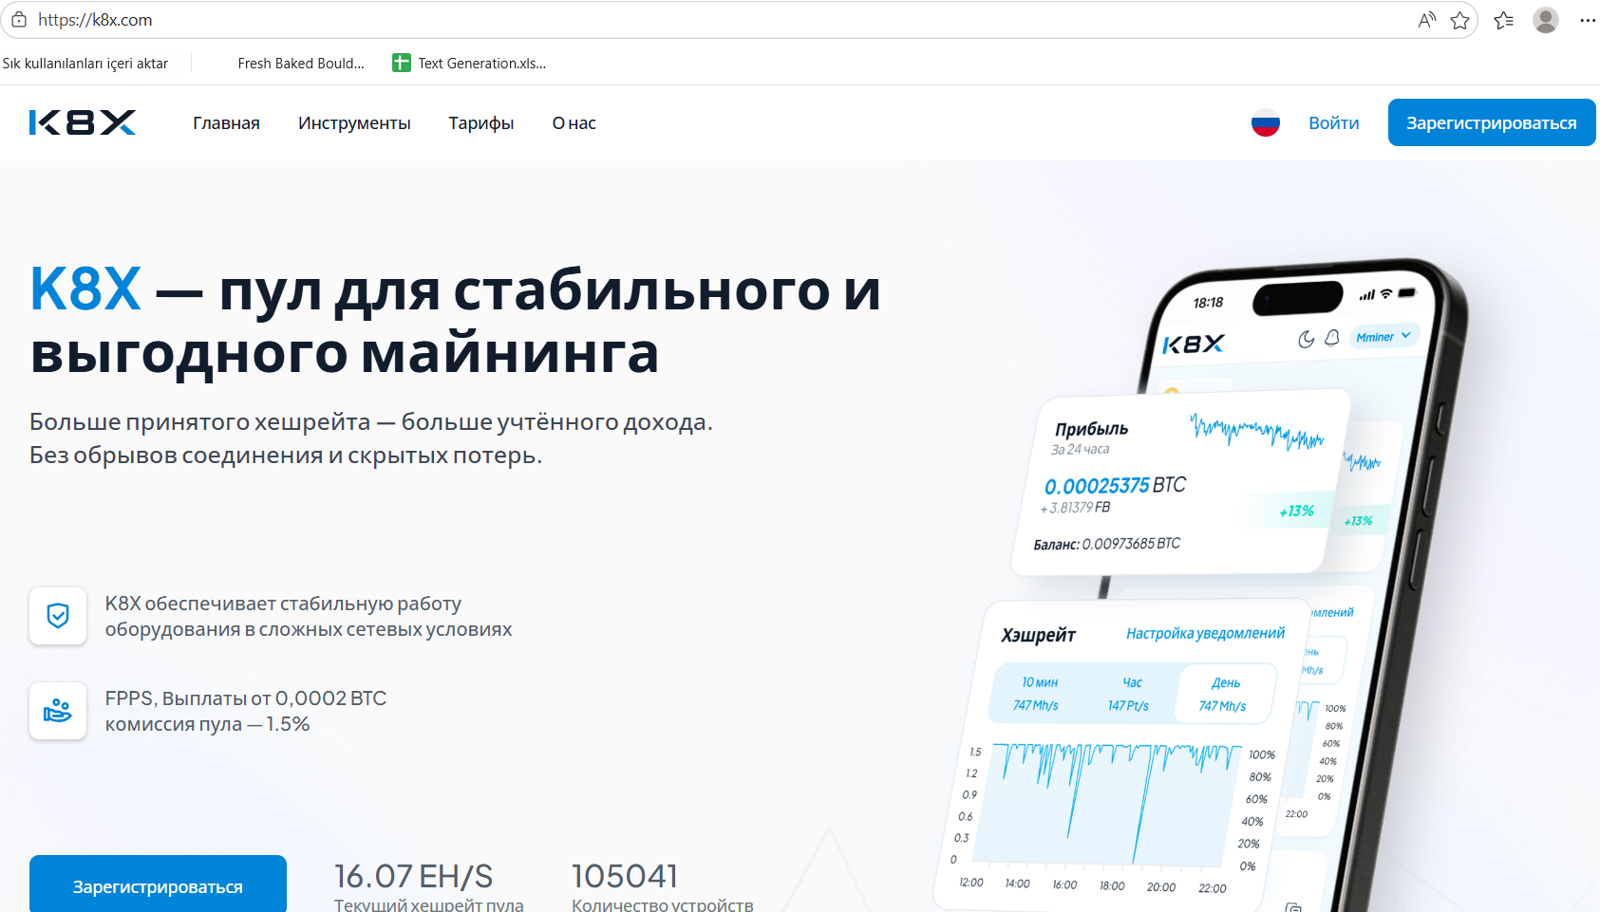Click the bottom Зарегистрироваться hero button
This screenshot has width=1600, height=912.
click(x=158, y=884)
